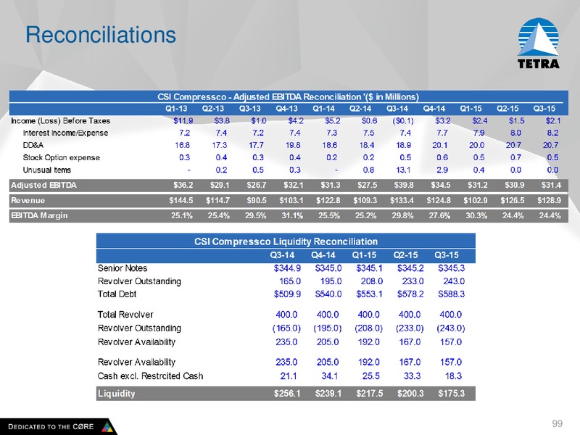Click the Q4-14 column in liquidity table

pyautogui.click(x=323, y=255)
